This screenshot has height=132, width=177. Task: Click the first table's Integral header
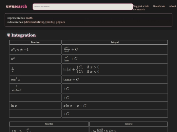[x=115, y=42]
